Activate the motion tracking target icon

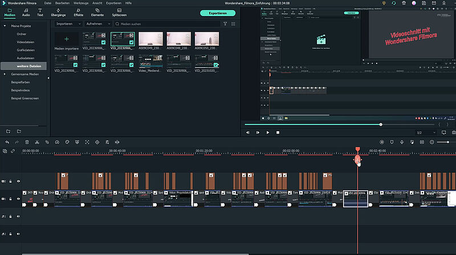tap(87, 142)
